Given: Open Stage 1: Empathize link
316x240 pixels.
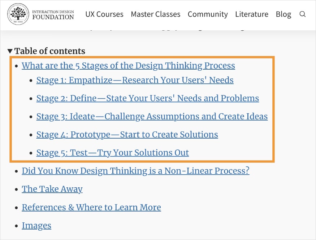Looking at the screenshot, I should [135, 80].
